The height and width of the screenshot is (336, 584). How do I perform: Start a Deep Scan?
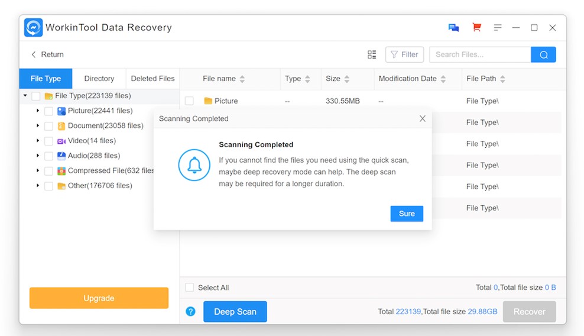click(x=235, y=311)
